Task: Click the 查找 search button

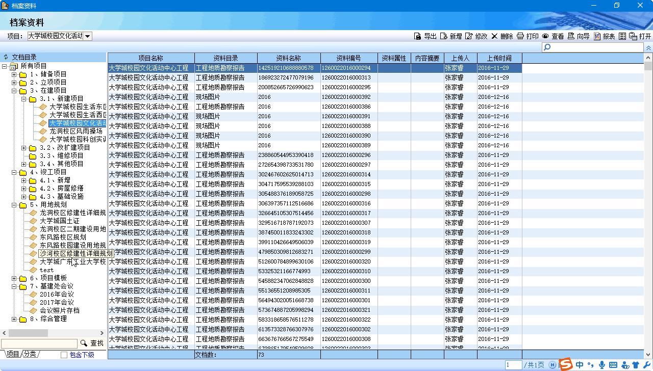Action: [92, 343]
